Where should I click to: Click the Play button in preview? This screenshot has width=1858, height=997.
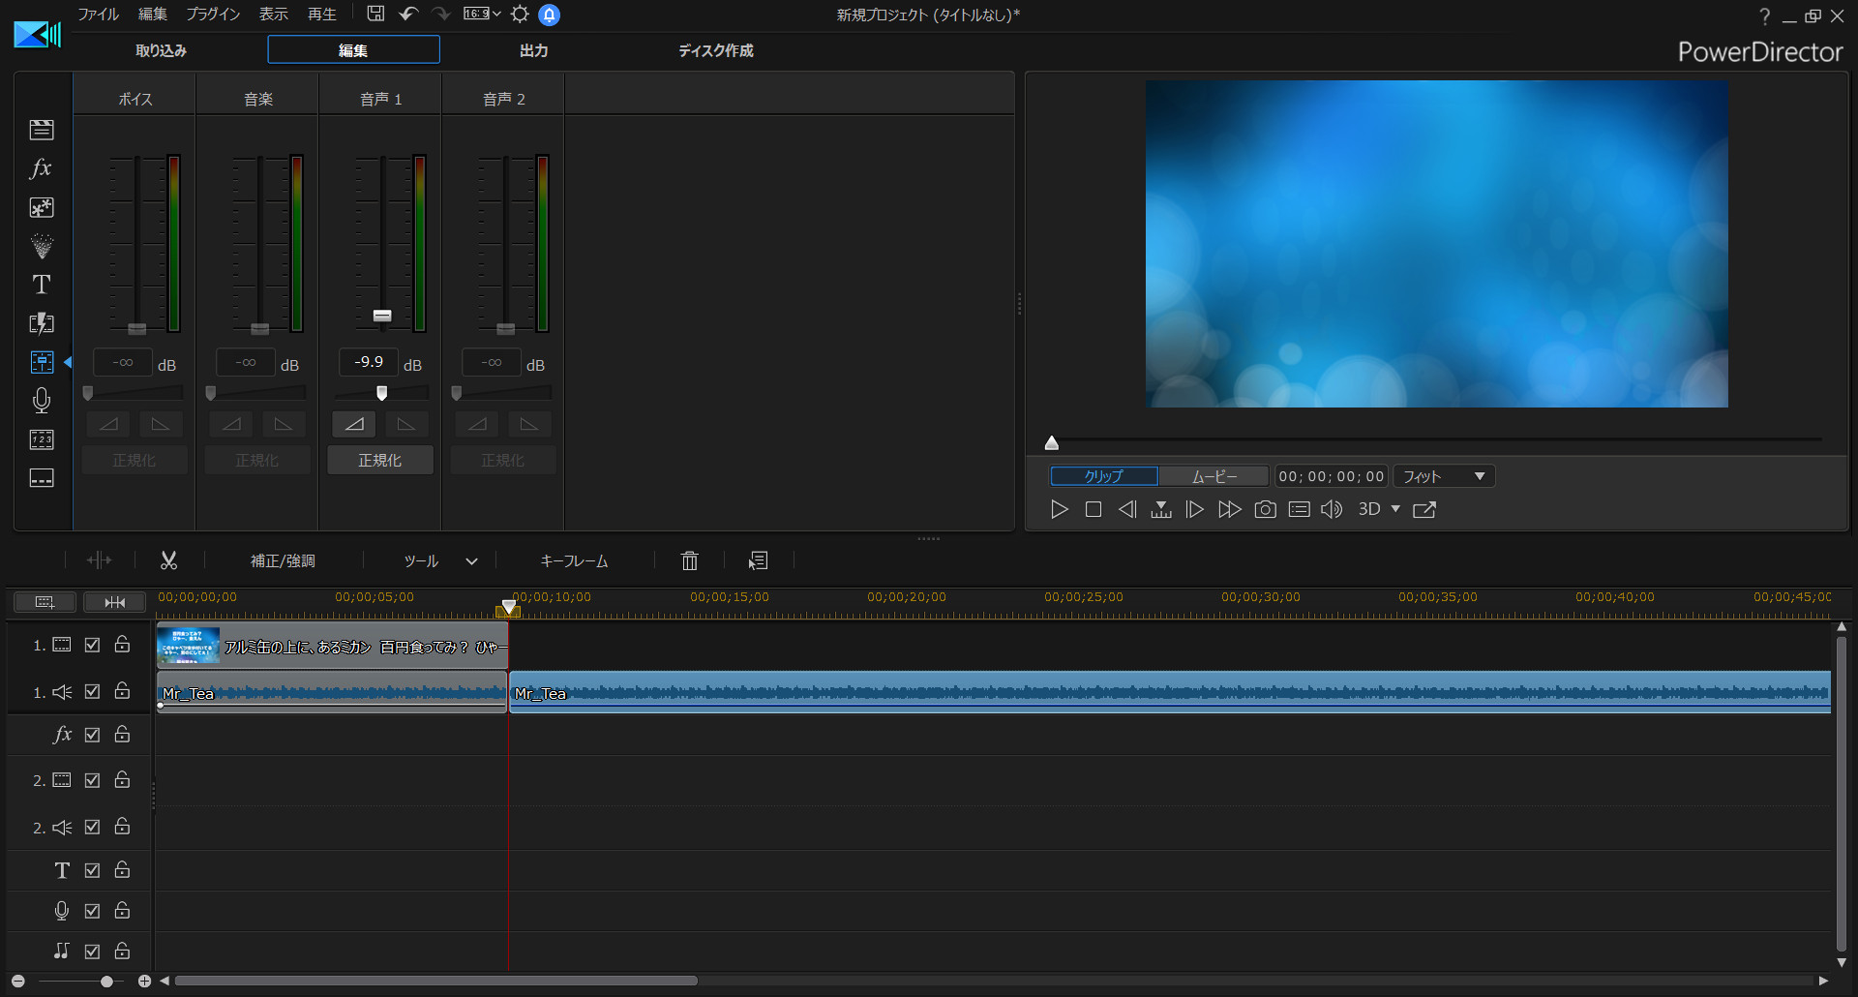click(x=1060, y=509)
